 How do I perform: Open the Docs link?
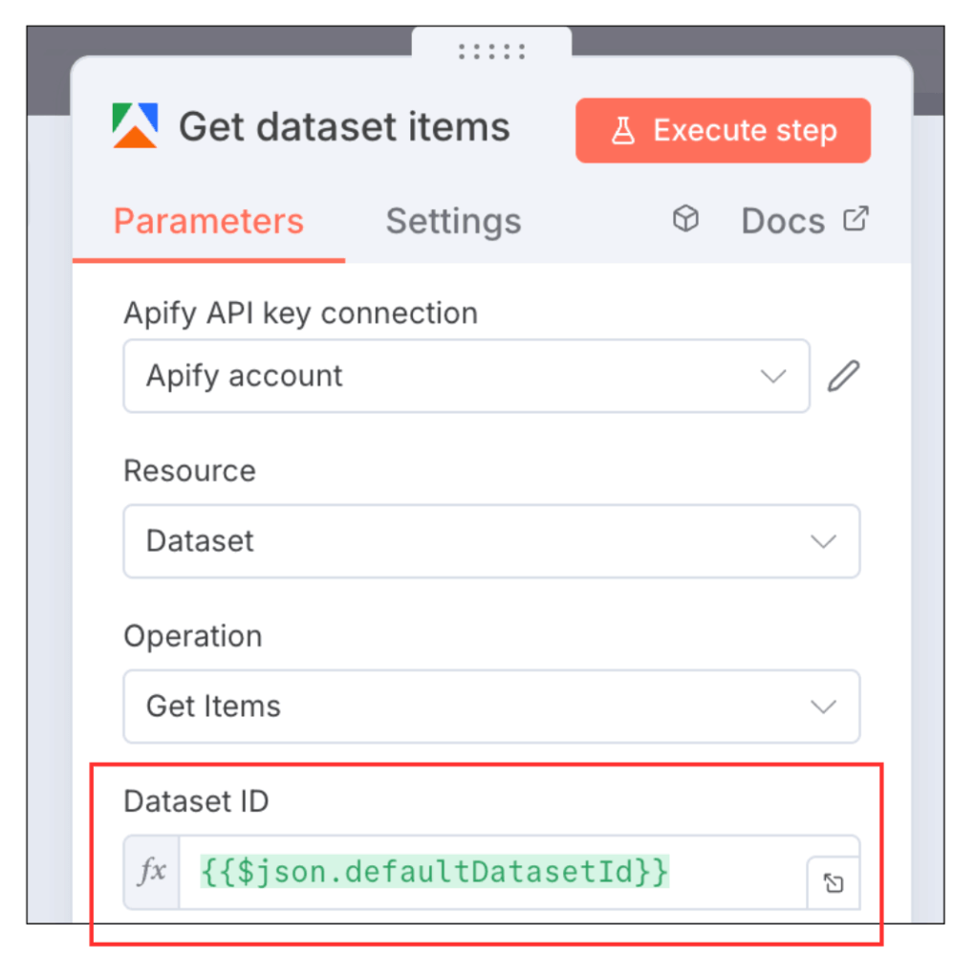783,220
